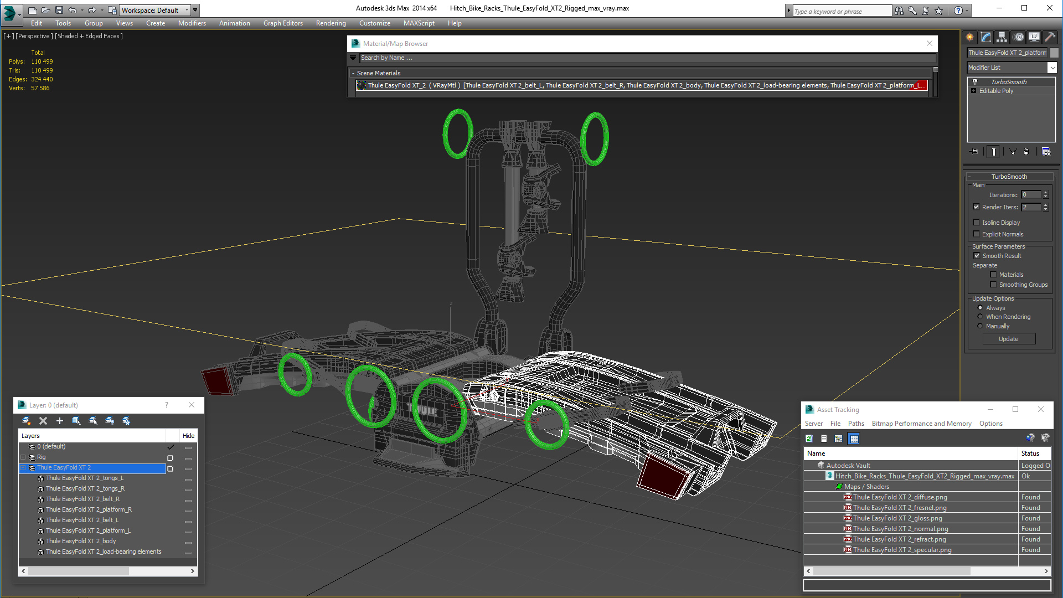Open Bitmap Performance and Memory menu
This screenshot has height=598, width=1063.
922,424
